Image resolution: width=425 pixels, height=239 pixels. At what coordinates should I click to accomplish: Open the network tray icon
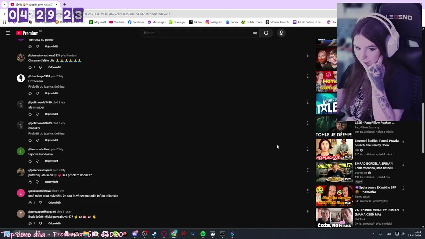(397, 234)
